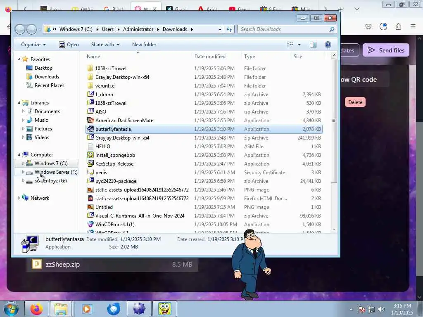Screen dimensions: 423x317
Task: Expand the Pictures library arrow
Action: (x=23, y=129)
